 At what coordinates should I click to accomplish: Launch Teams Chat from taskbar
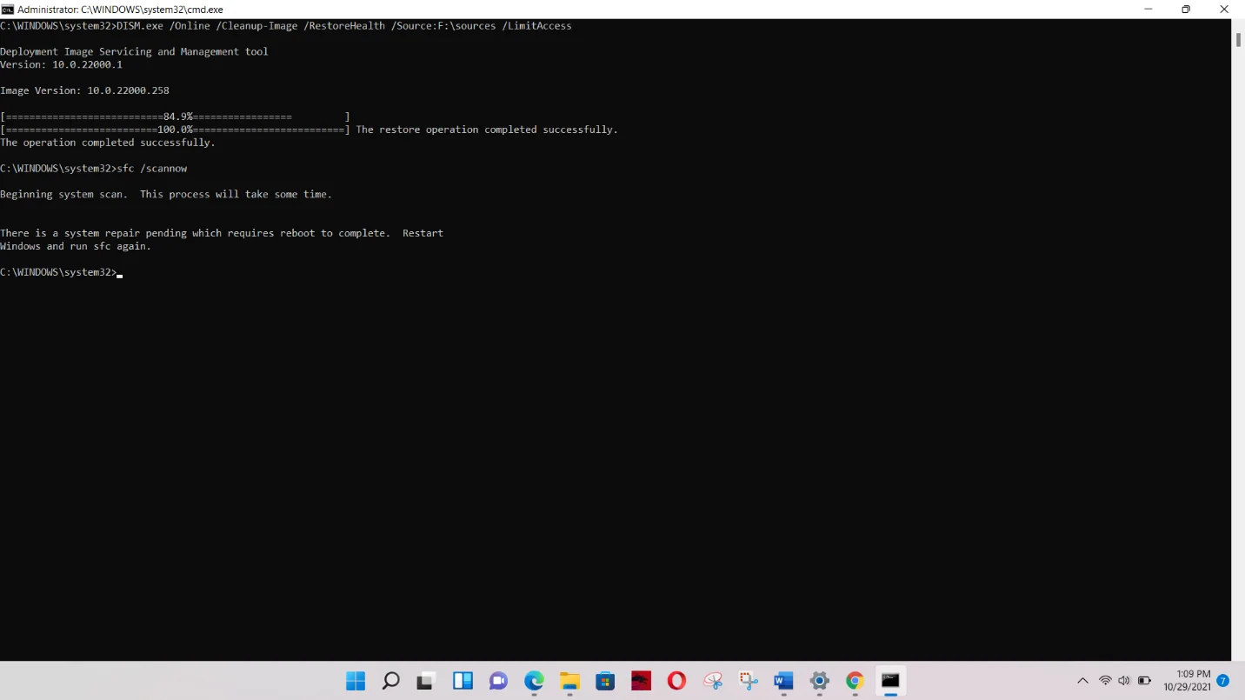point(498,681)
